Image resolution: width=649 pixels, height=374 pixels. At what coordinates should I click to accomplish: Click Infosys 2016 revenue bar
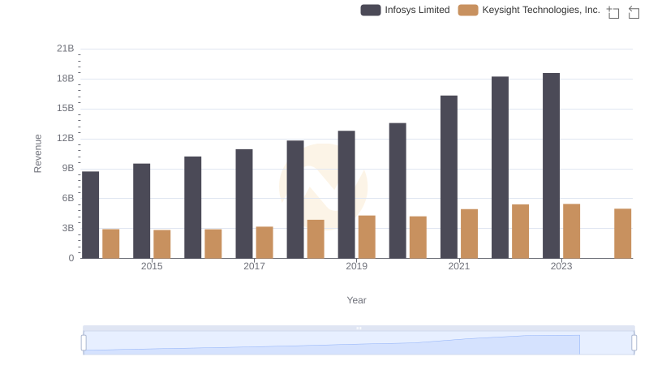coord(193,208)
